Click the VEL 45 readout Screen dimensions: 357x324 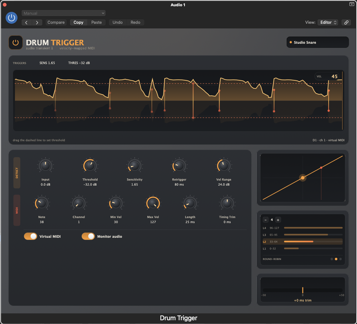point(327,77)
